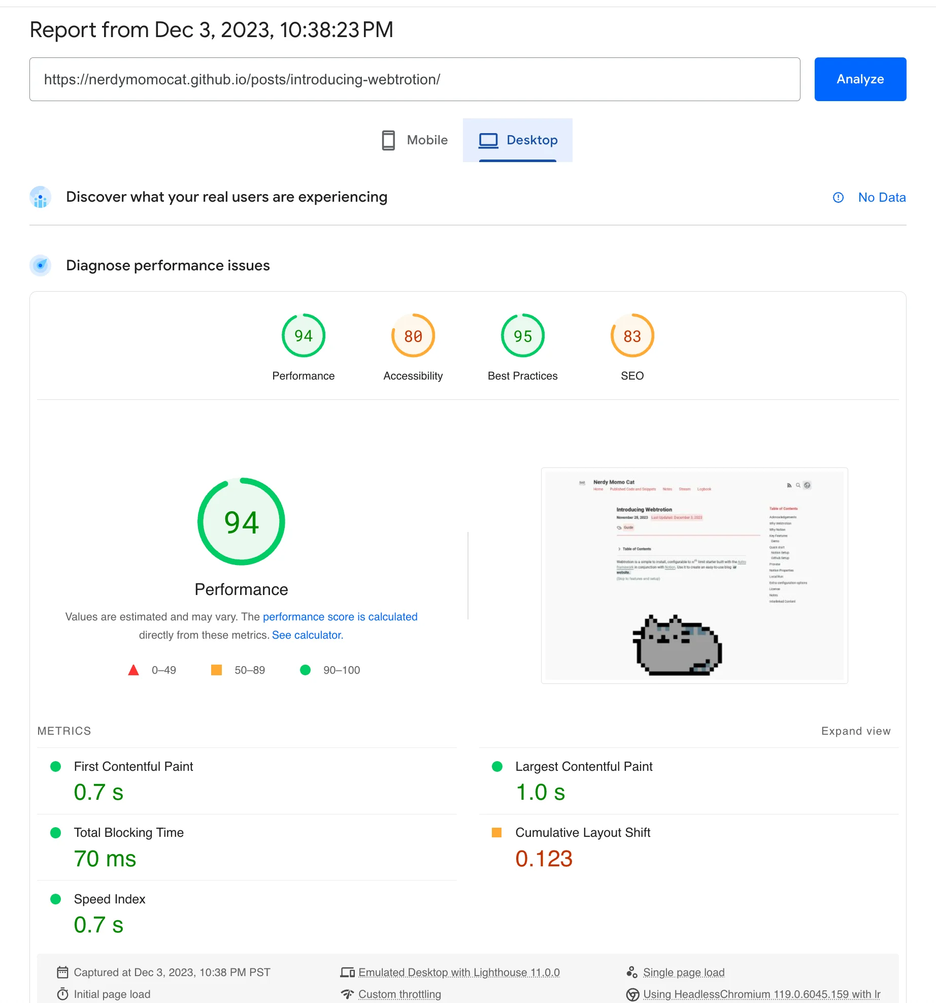This screenshot has height=1003, width=936.
Task: Click the No Data info icon
Action: 838,198
